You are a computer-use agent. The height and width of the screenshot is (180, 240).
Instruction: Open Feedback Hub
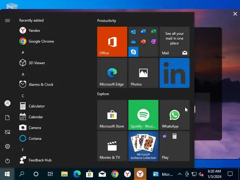pos(35,160)
